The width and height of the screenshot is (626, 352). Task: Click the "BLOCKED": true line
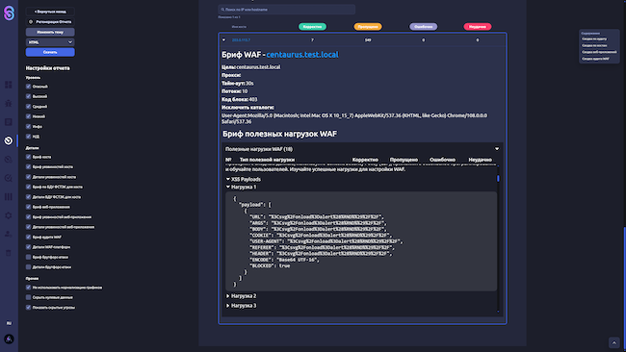click(270, 265)
